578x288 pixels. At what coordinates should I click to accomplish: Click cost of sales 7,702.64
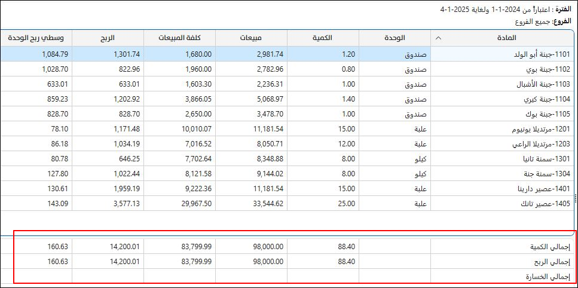tap(199, 159)
